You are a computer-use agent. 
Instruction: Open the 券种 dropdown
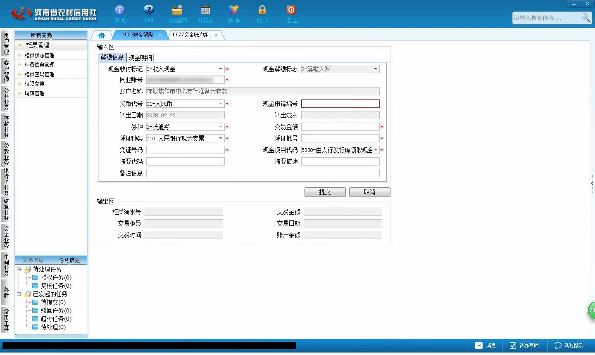(x=221, y=127)
